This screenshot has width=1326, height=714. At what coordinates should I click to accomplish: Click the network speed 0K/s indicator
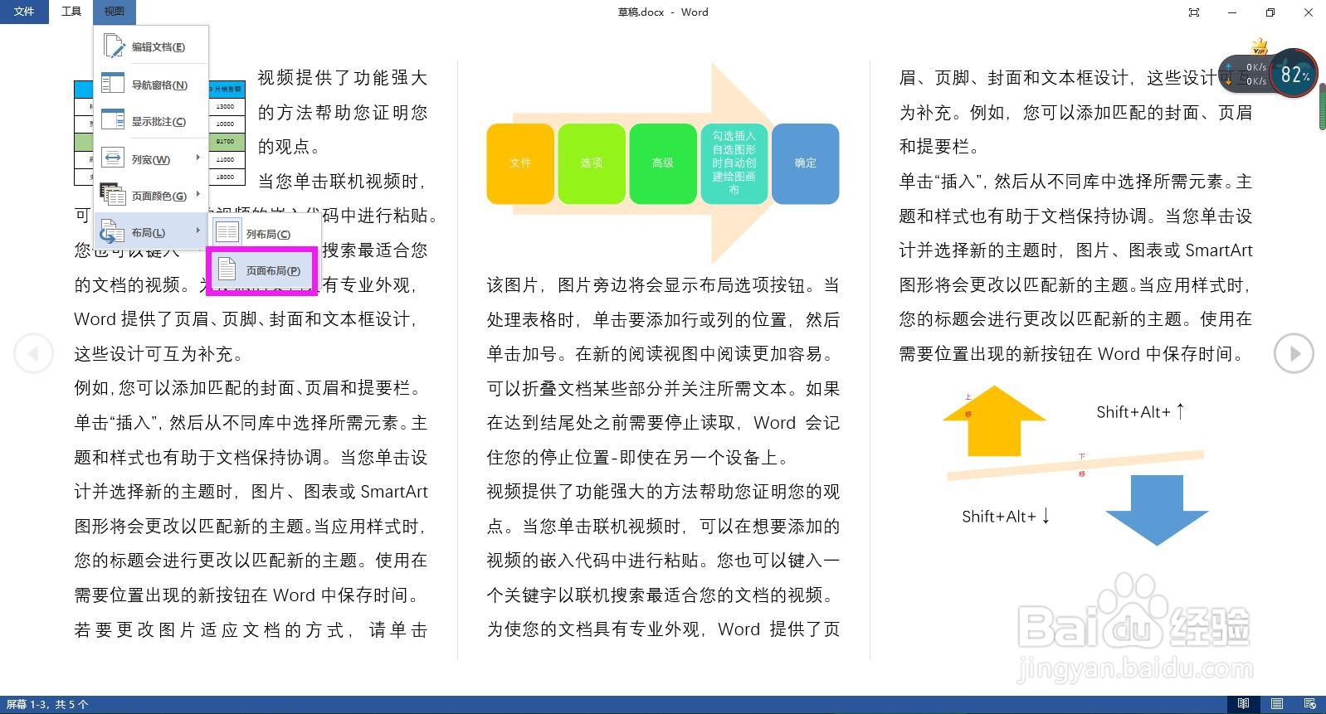[1247, 74]
